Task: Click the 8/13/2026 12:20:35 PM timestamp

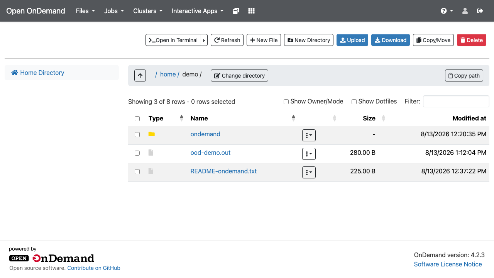Action: (x=453, y=134)
